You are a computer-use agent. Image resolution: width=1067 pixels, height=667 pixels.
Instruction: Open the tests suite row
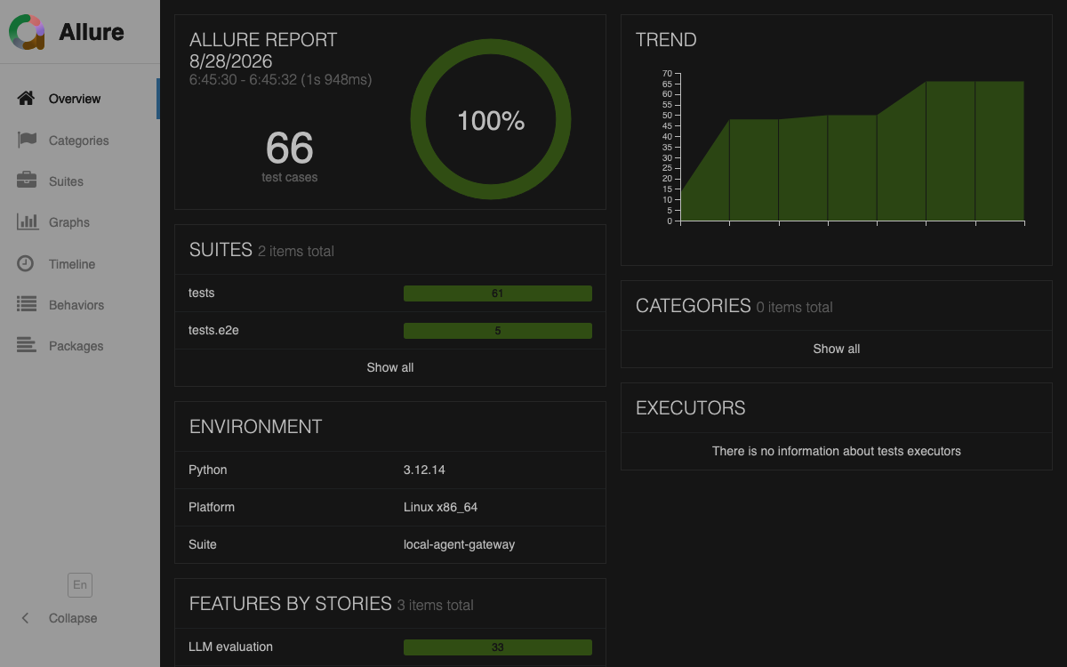[390, 293]
